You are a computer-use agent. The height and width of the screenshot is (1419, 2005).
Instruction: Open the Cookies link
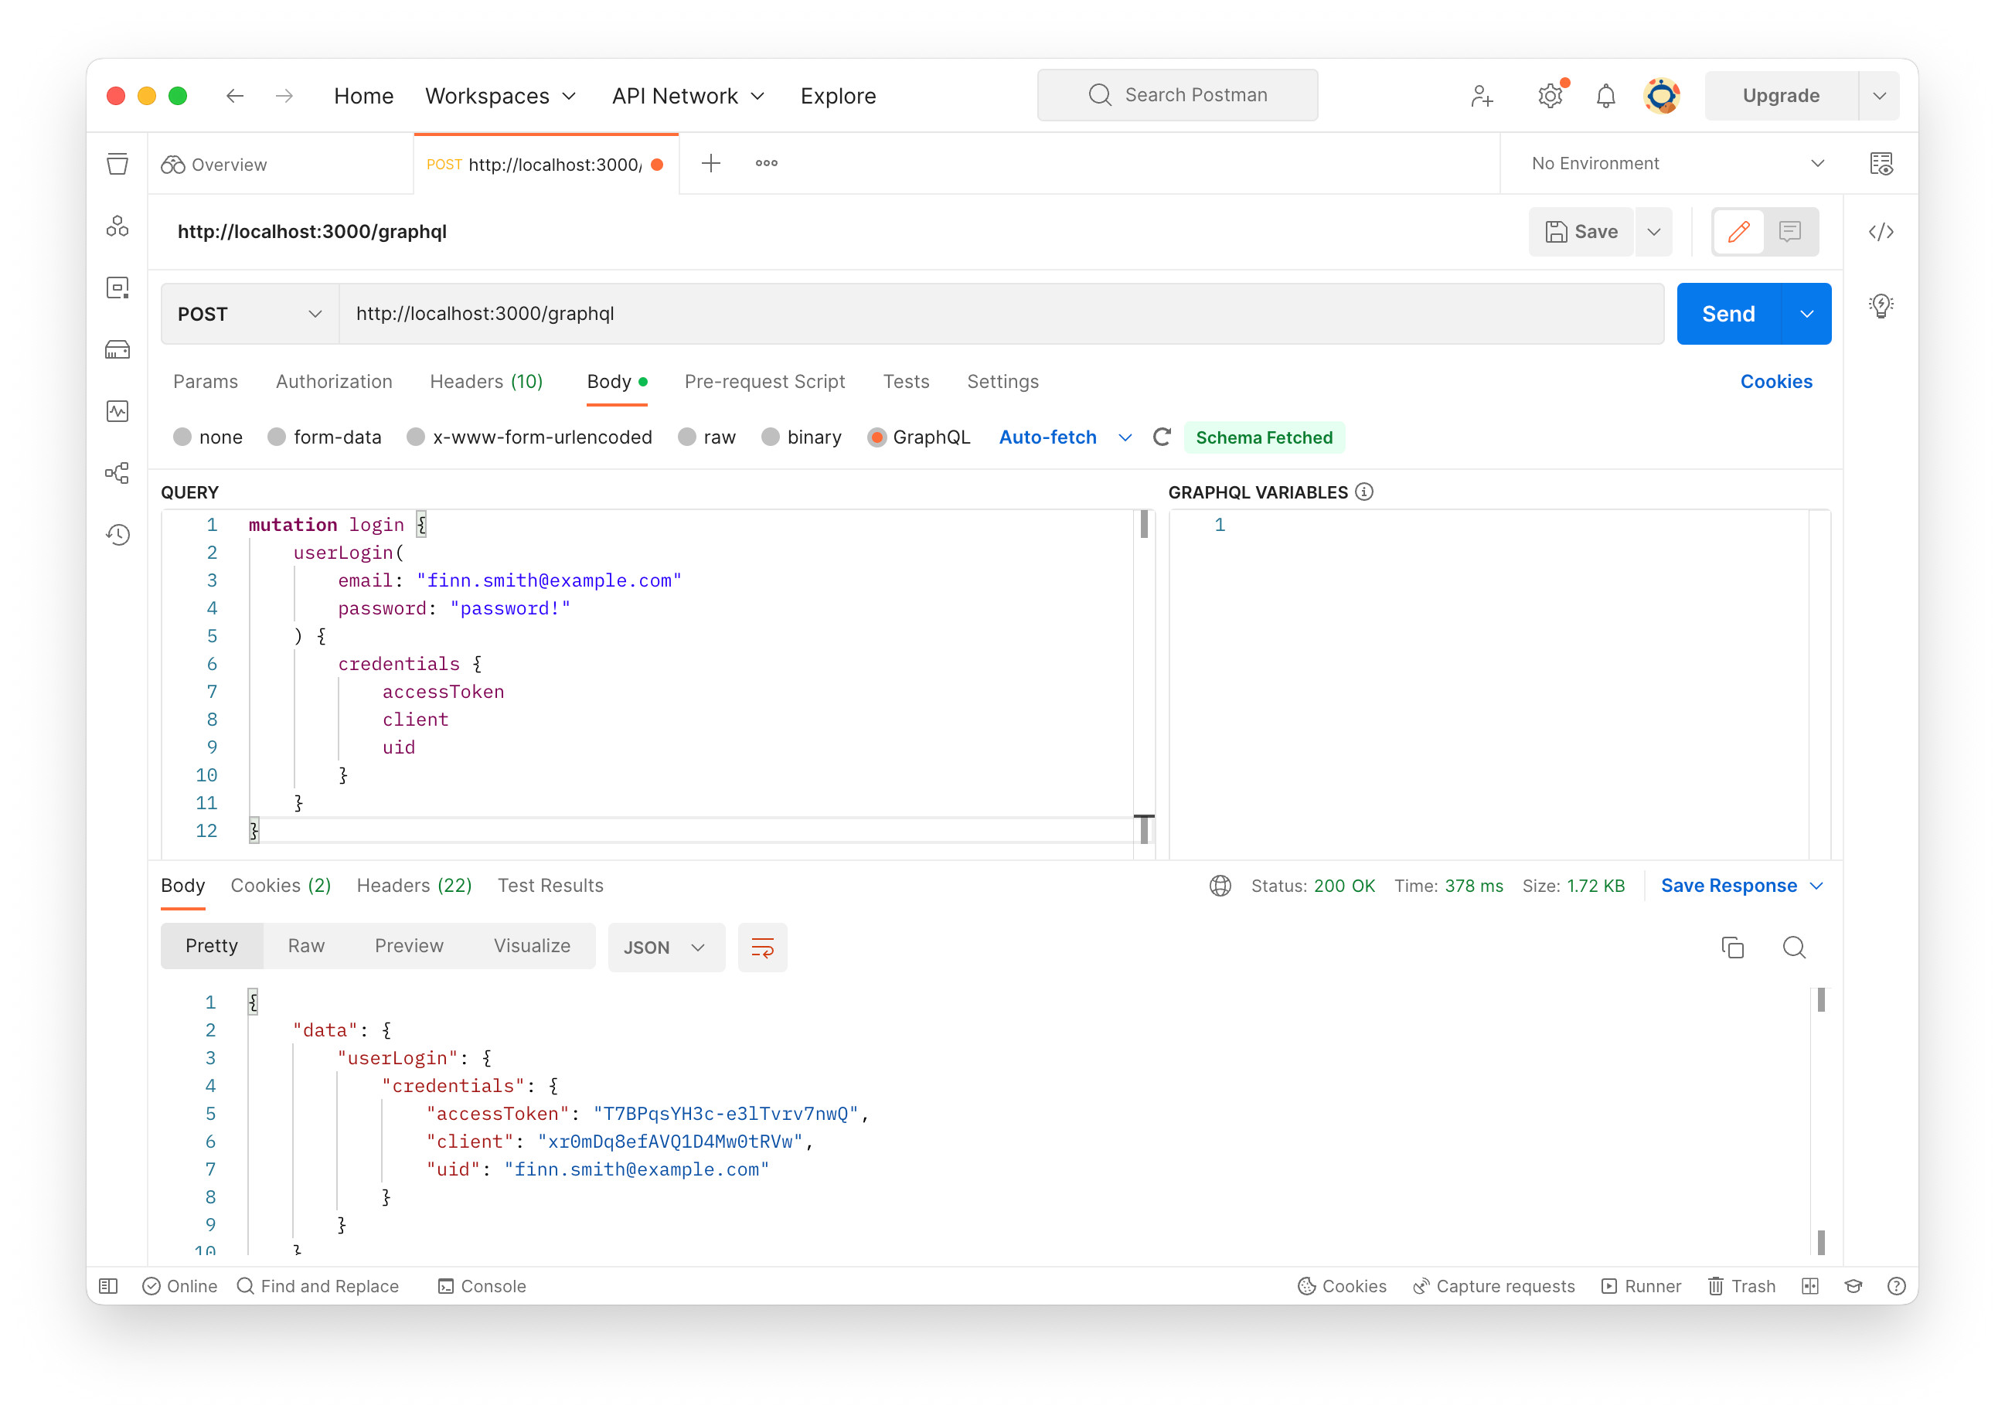(1775, 382)
